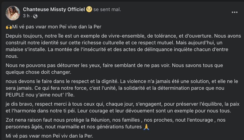The height and width of the screenshot is (140, 244).
Task: Open the Chanteuse Missty Officiel page link
Action: click(54, 9)
